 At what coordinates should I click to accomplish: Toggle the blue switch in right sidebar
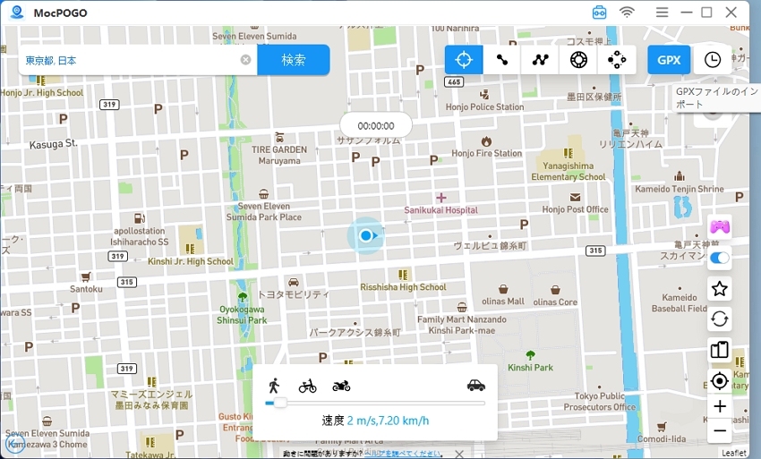click(x=719, y=259)
